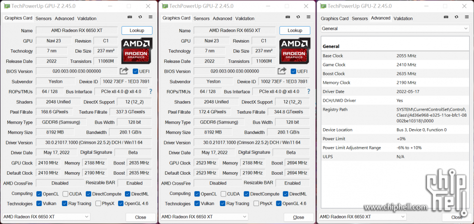Open GPU selector dropdown in middle window
Image resolution: width=474 pixels, height=224 pixels.
(x=204, y=216)
